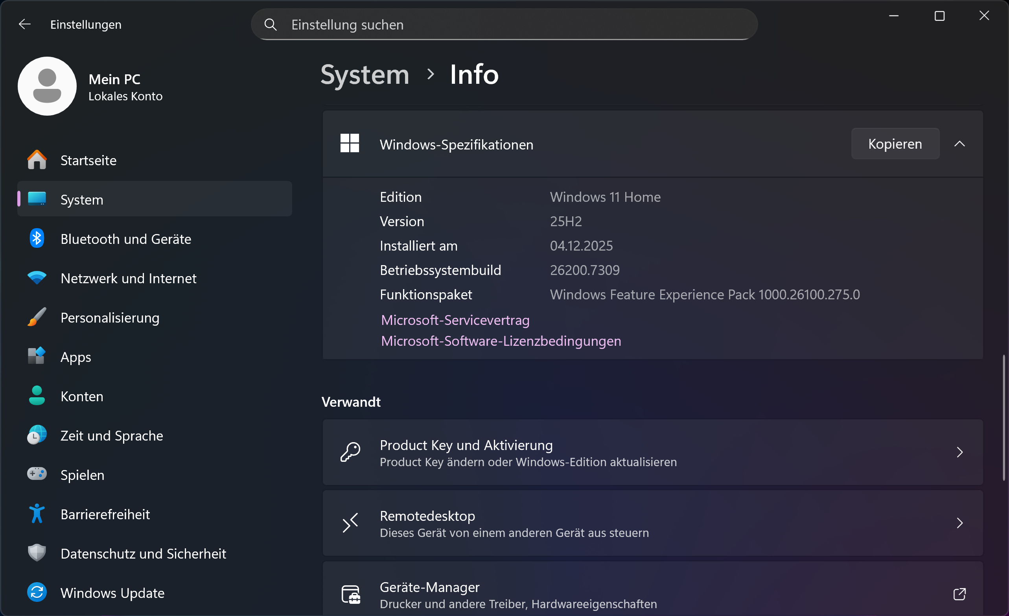Screen dimensions: 1009x616
Task: Open Remotedesktop settings chevron
Action: [959, 523]
